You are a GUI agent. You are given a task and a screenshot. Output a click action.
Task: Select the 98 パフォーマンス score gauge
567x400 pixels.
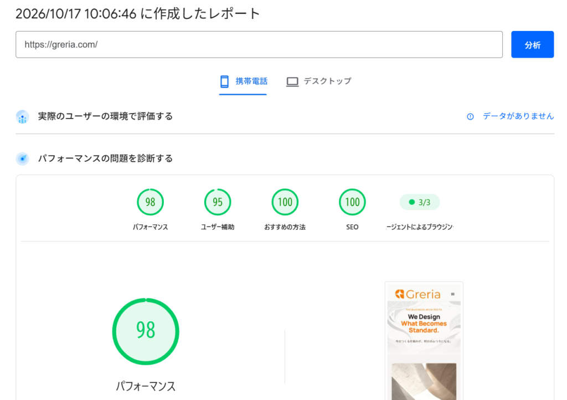pyautogui.click(x=151, y=202)
